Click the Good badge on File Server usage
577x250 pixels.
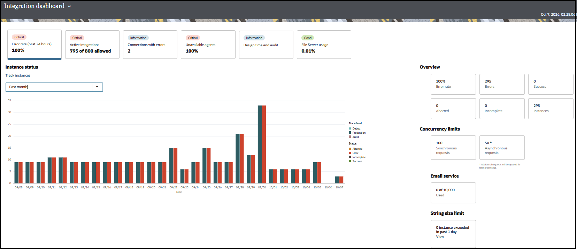tap(308, 38)
